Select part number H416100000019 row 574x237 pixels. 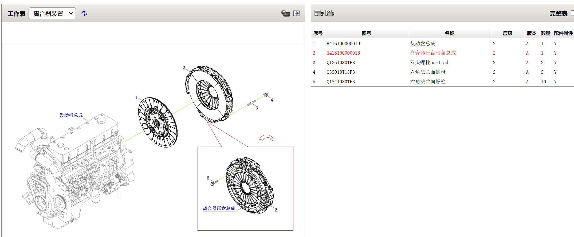[343, 44]
